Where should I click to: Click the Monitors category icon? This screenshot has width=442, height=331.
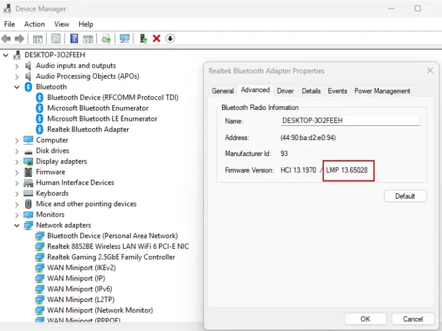pos(28,214)
